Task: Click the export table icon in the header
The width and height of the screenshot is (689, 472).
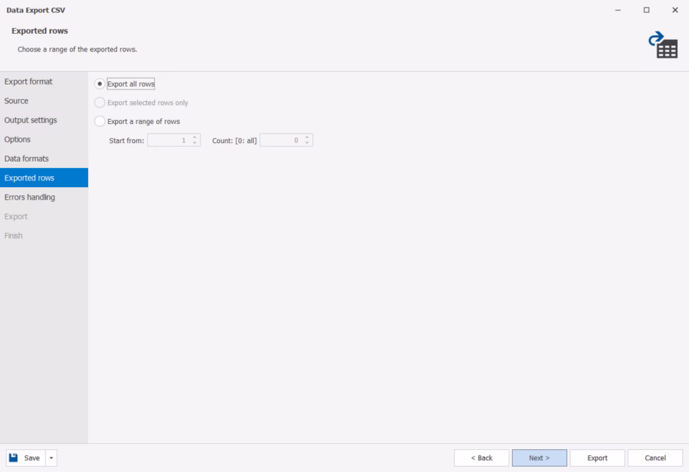Action: [x=663, y=45]
